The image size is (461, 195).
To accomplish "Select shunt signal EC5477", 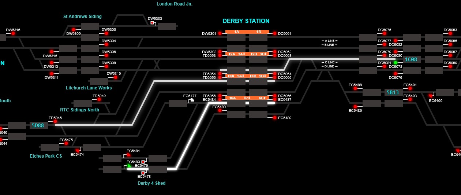I will [x=192, y=100].
